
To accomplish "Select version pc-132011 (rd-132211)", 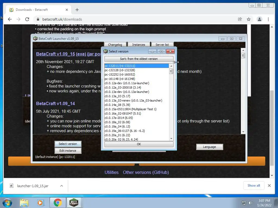I will point(137,66).
